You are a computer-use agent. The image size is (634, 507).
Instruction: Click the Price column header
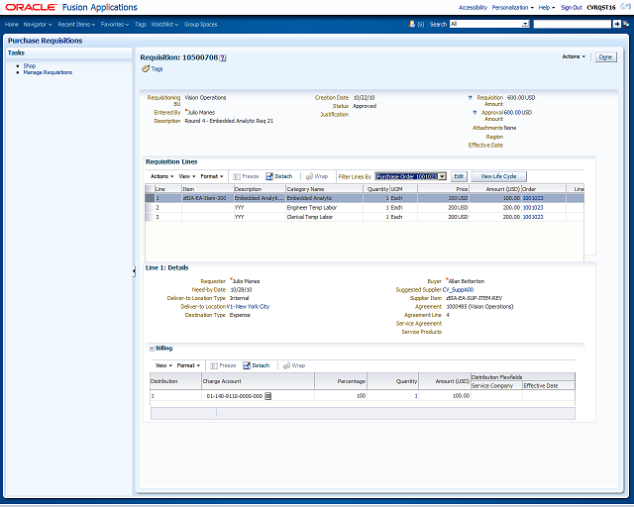pos(444,189)
